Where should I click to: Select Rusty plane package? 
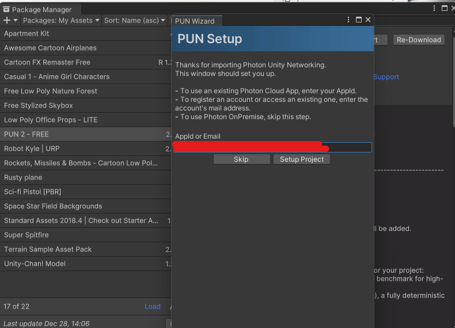point(86,177)
